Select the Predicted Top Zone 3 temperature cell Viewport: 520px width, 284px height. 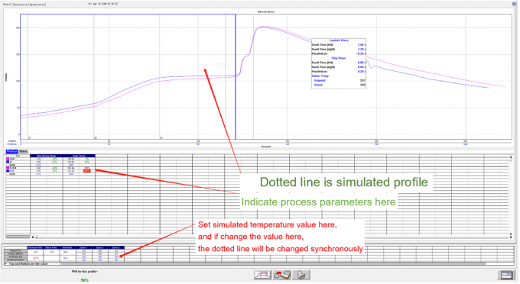coord(116,257)
